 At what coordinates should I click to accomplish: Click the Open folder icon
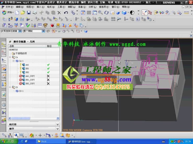[23, 12]
